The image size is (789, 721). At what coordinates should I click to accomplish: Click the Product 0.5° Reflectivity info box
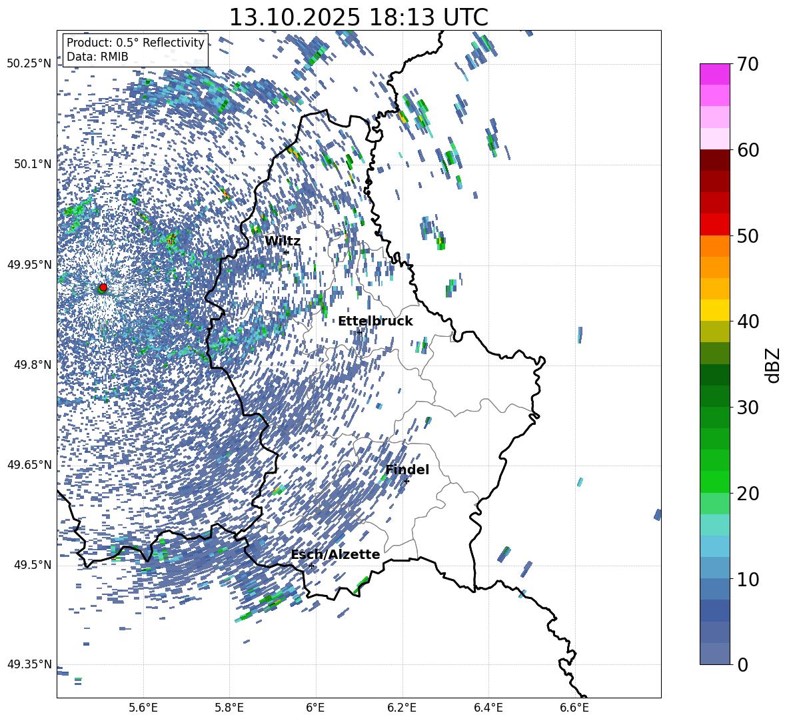[x=135, y=50]
